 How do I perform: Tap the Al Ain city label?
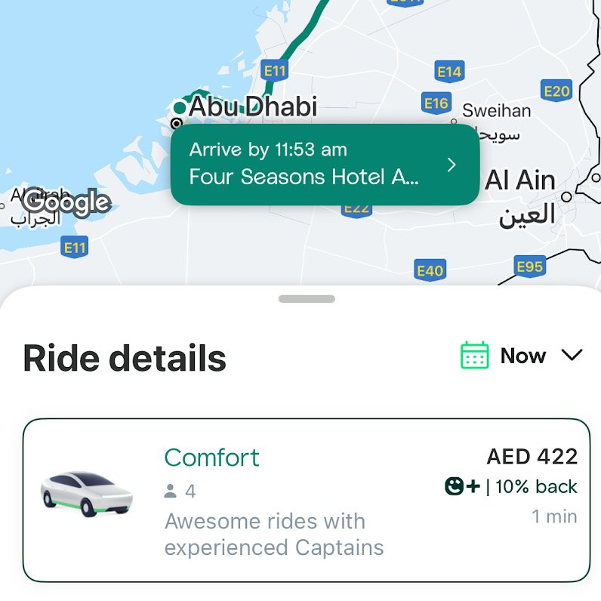click(x=520, y=180)
